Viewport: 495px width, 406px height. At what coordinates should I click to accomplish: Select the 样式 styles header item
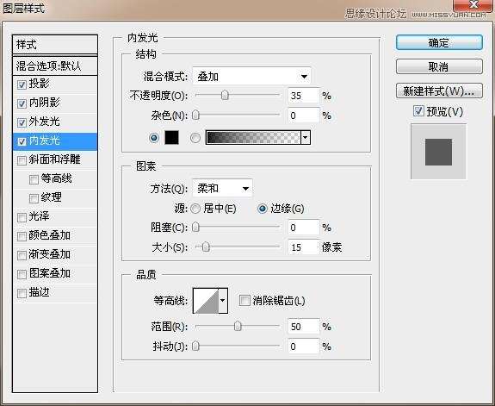pyautogui.click(x=55, y=45)
